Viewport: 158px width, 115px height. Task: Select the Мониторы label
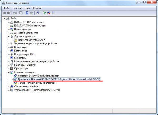(x=20, y=58)
